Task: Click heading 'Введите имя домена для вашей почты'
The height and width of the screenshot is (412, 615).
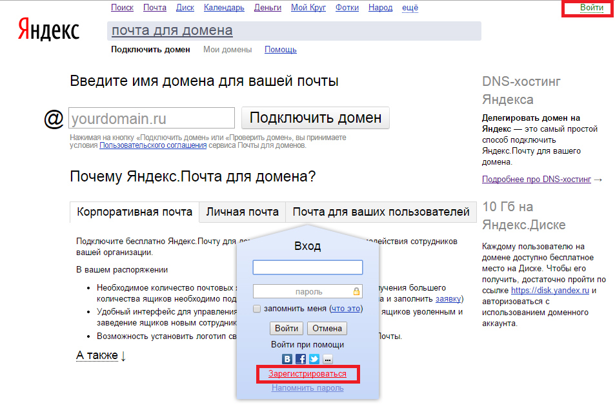Action: click(x=204, y=81)
